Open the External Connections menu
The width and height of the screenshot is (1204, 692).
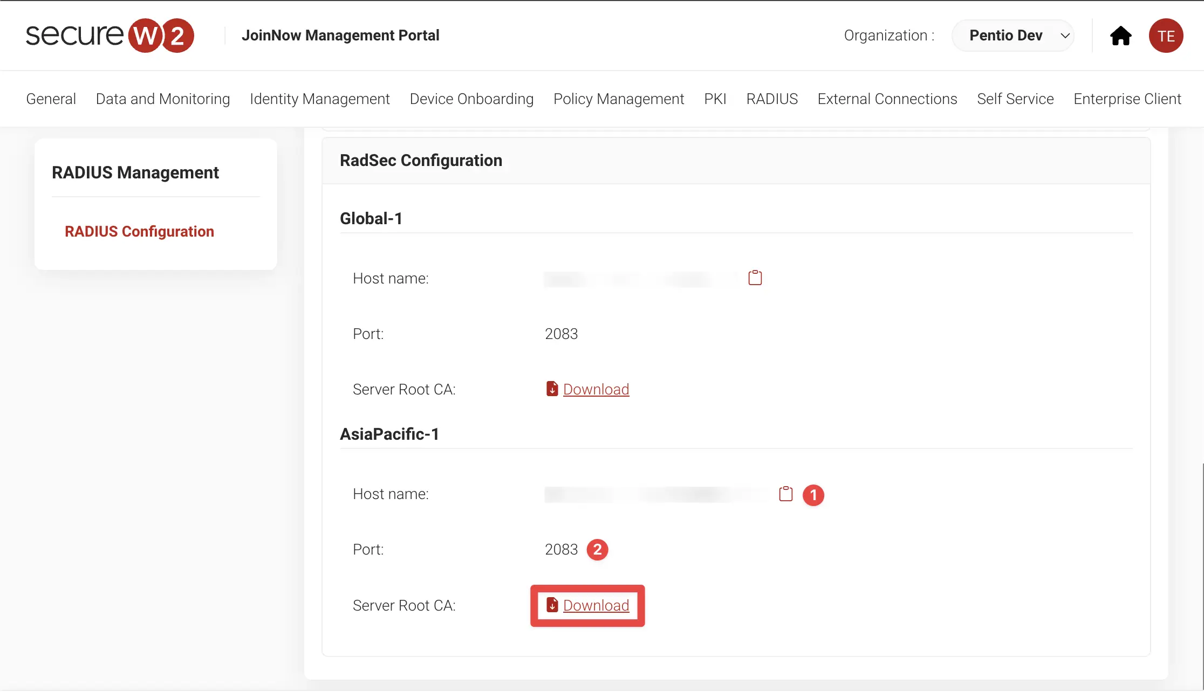[x=887, y=99]
